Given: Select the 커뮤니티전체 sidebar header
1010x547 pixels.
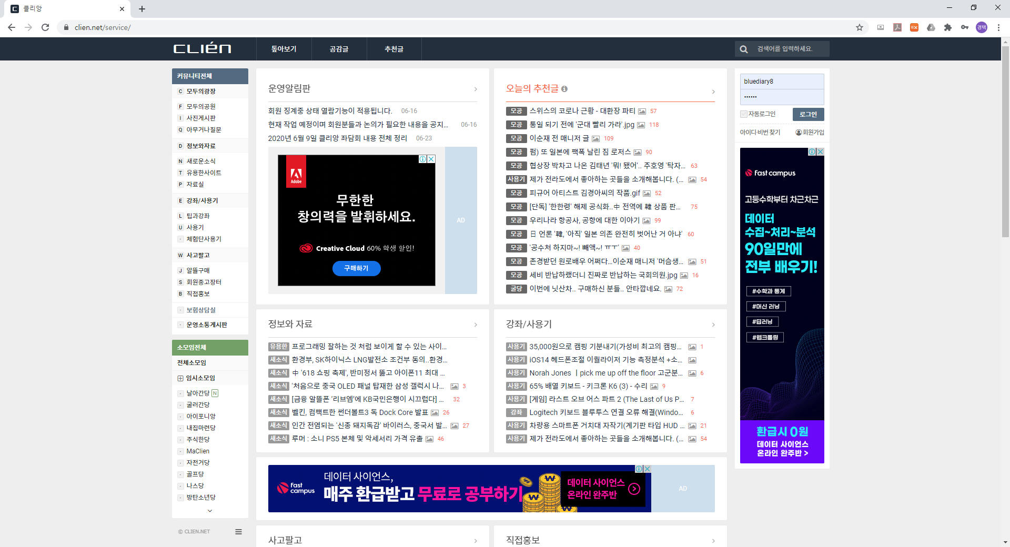Looking at the screenshot, I should pyautogui.click(x=210, y=76).
